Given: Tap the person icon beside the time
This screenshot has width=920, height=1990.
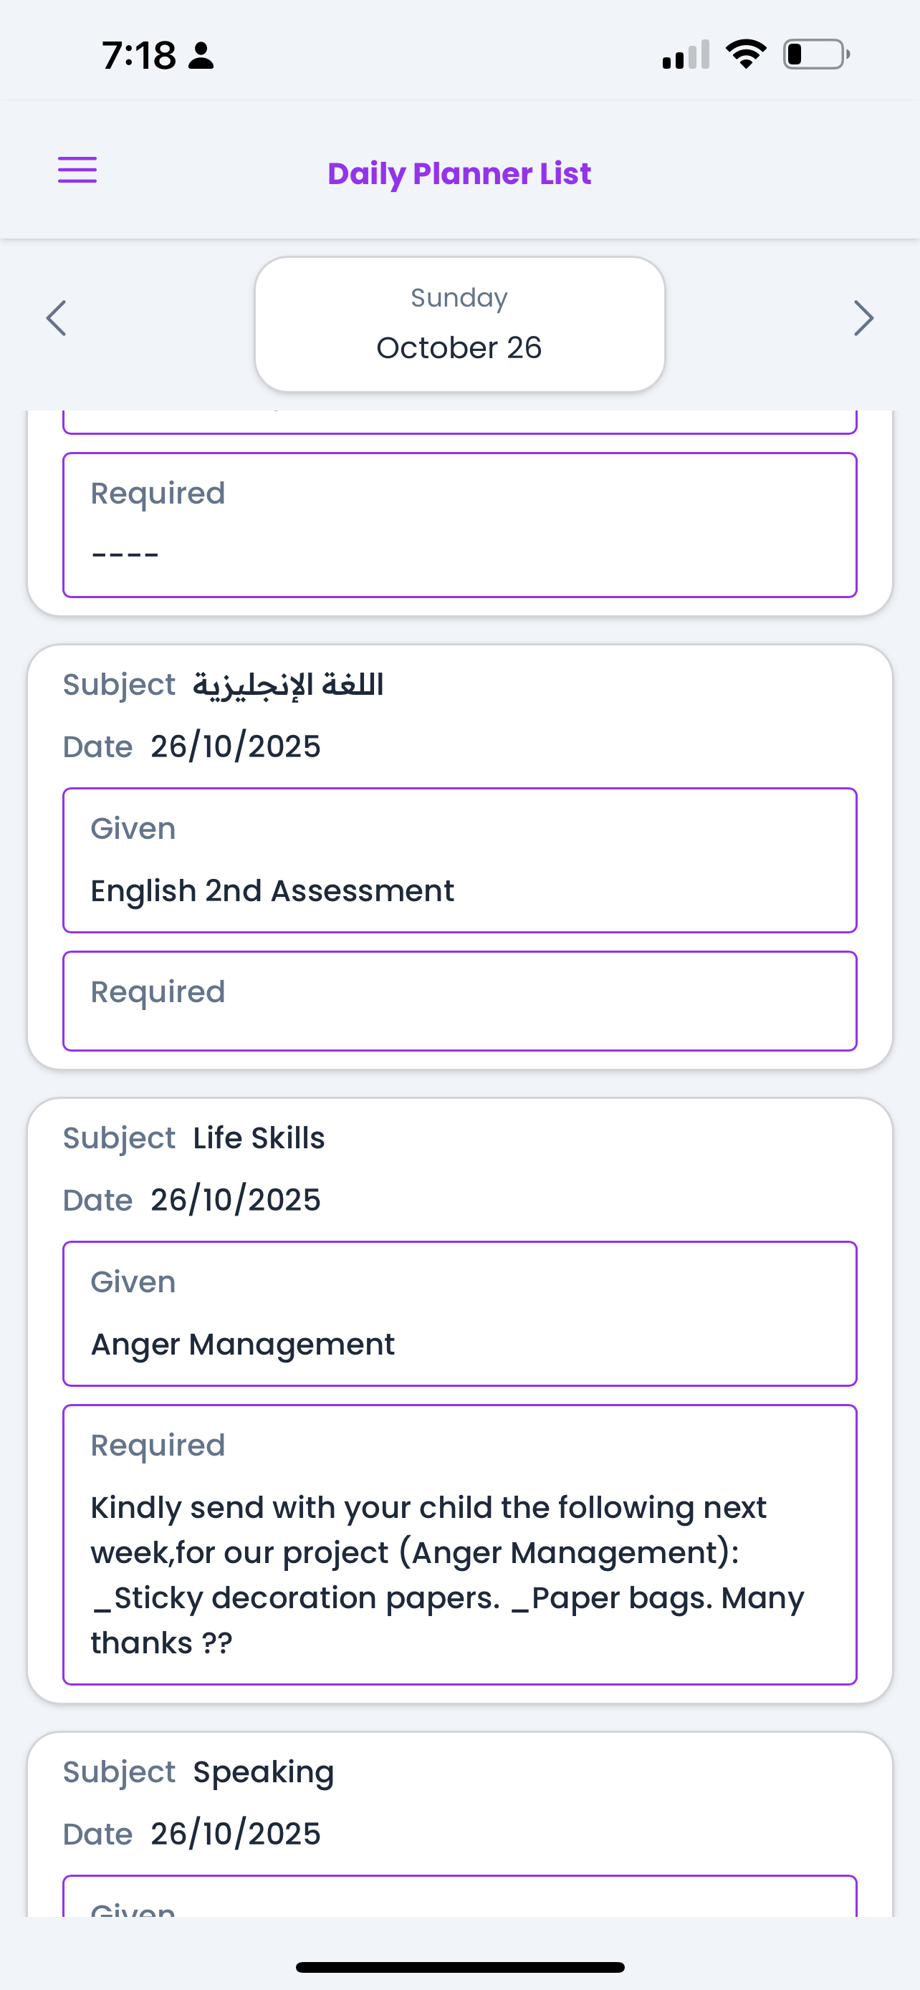Looking at the screenshot, I should click(x=201, y=56).
